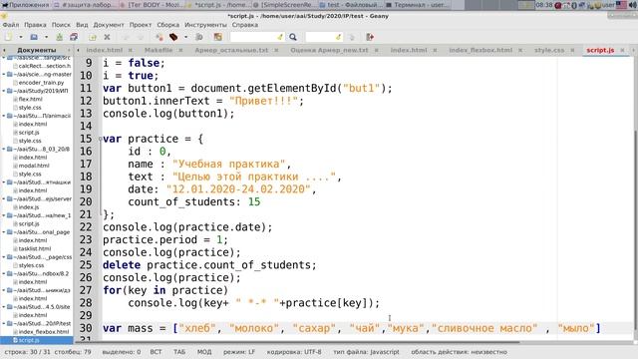The height and width of the screenshot is (359, 638).
Task: Switch to the Армер_остальные.txt tab
Action: point(231,50)
